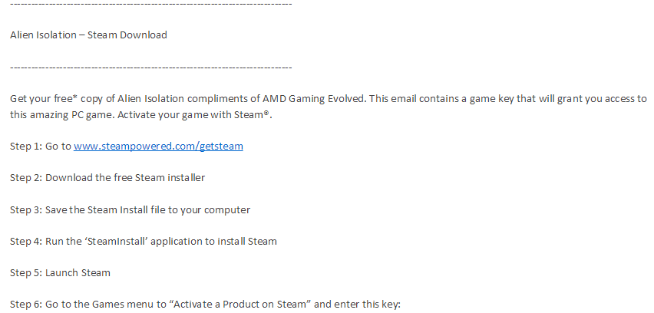Click the Step 2 download installer line
The image size is (654, 313).
pyautogui.click(x=107, y=177)
